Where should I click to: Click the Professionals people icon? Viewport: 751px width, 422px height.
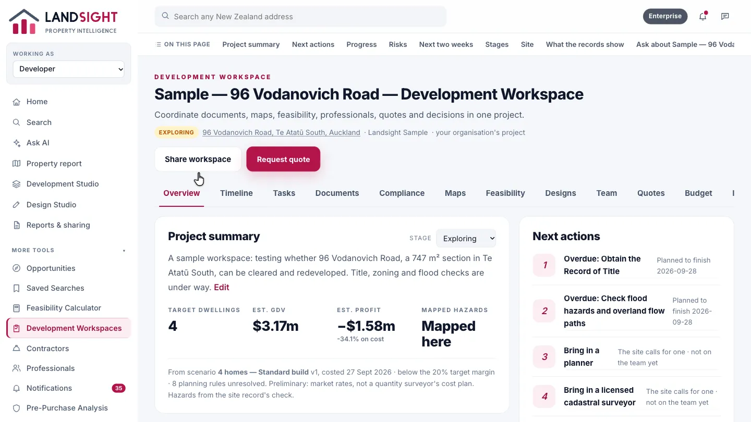point(17,368)
